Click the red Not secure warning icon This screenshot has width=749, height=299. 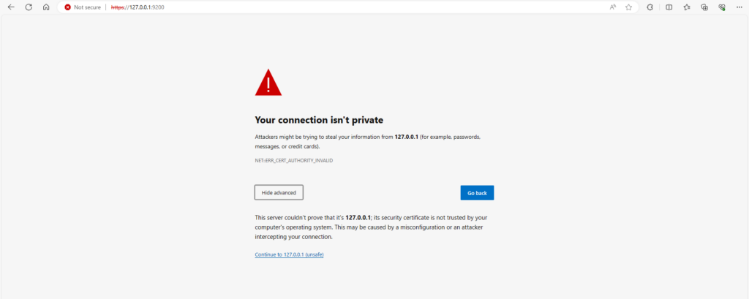point(68,7)
